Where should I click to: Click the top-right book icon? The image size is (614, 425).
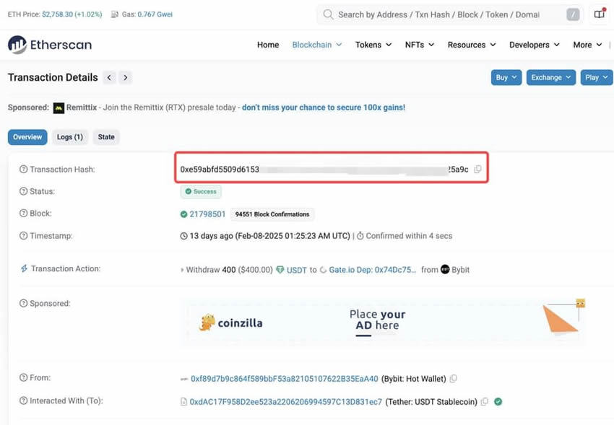599,14
